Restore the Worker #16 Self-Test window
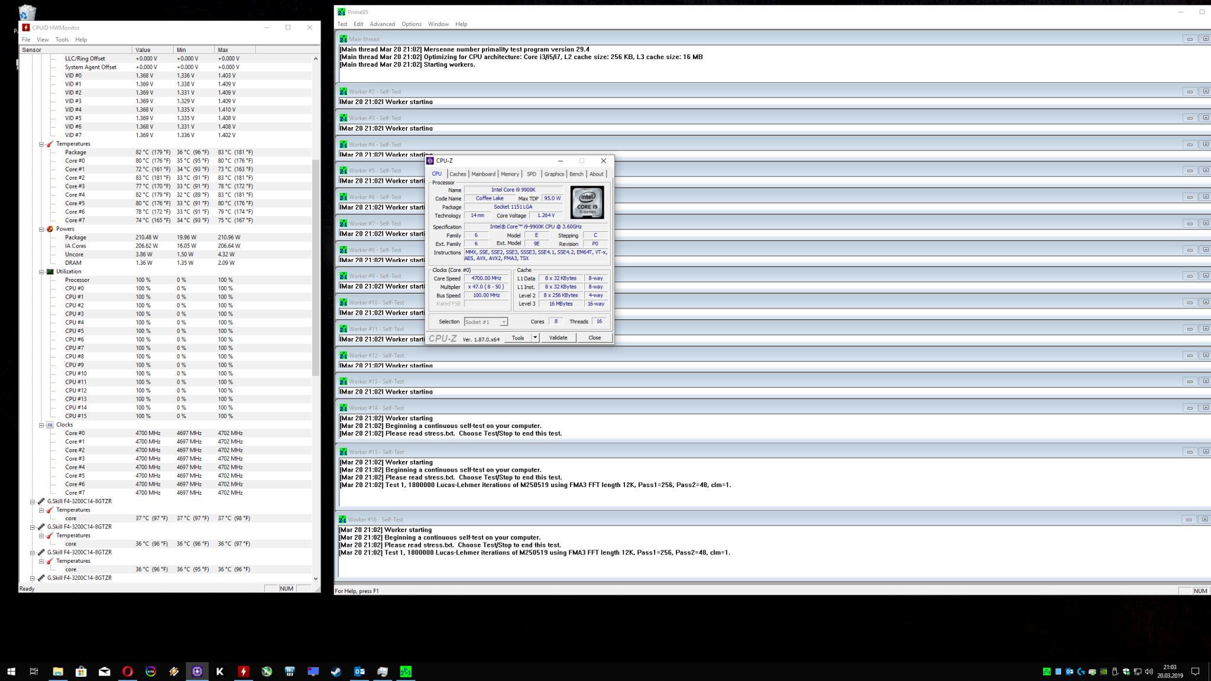 [x=1204, y=520]
